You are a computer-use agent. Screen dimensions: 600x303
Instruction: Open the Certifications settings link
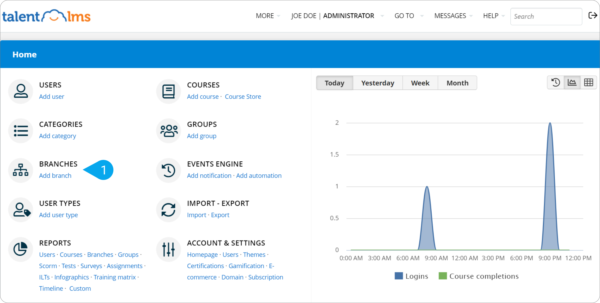pos(206,266)
